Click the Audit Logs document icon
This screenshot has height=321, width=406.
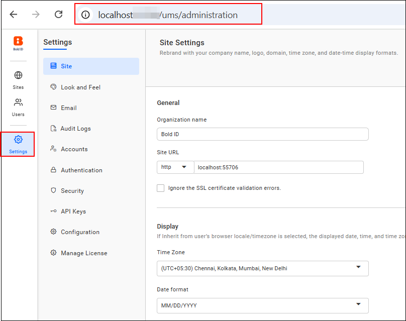pos(53,129)
